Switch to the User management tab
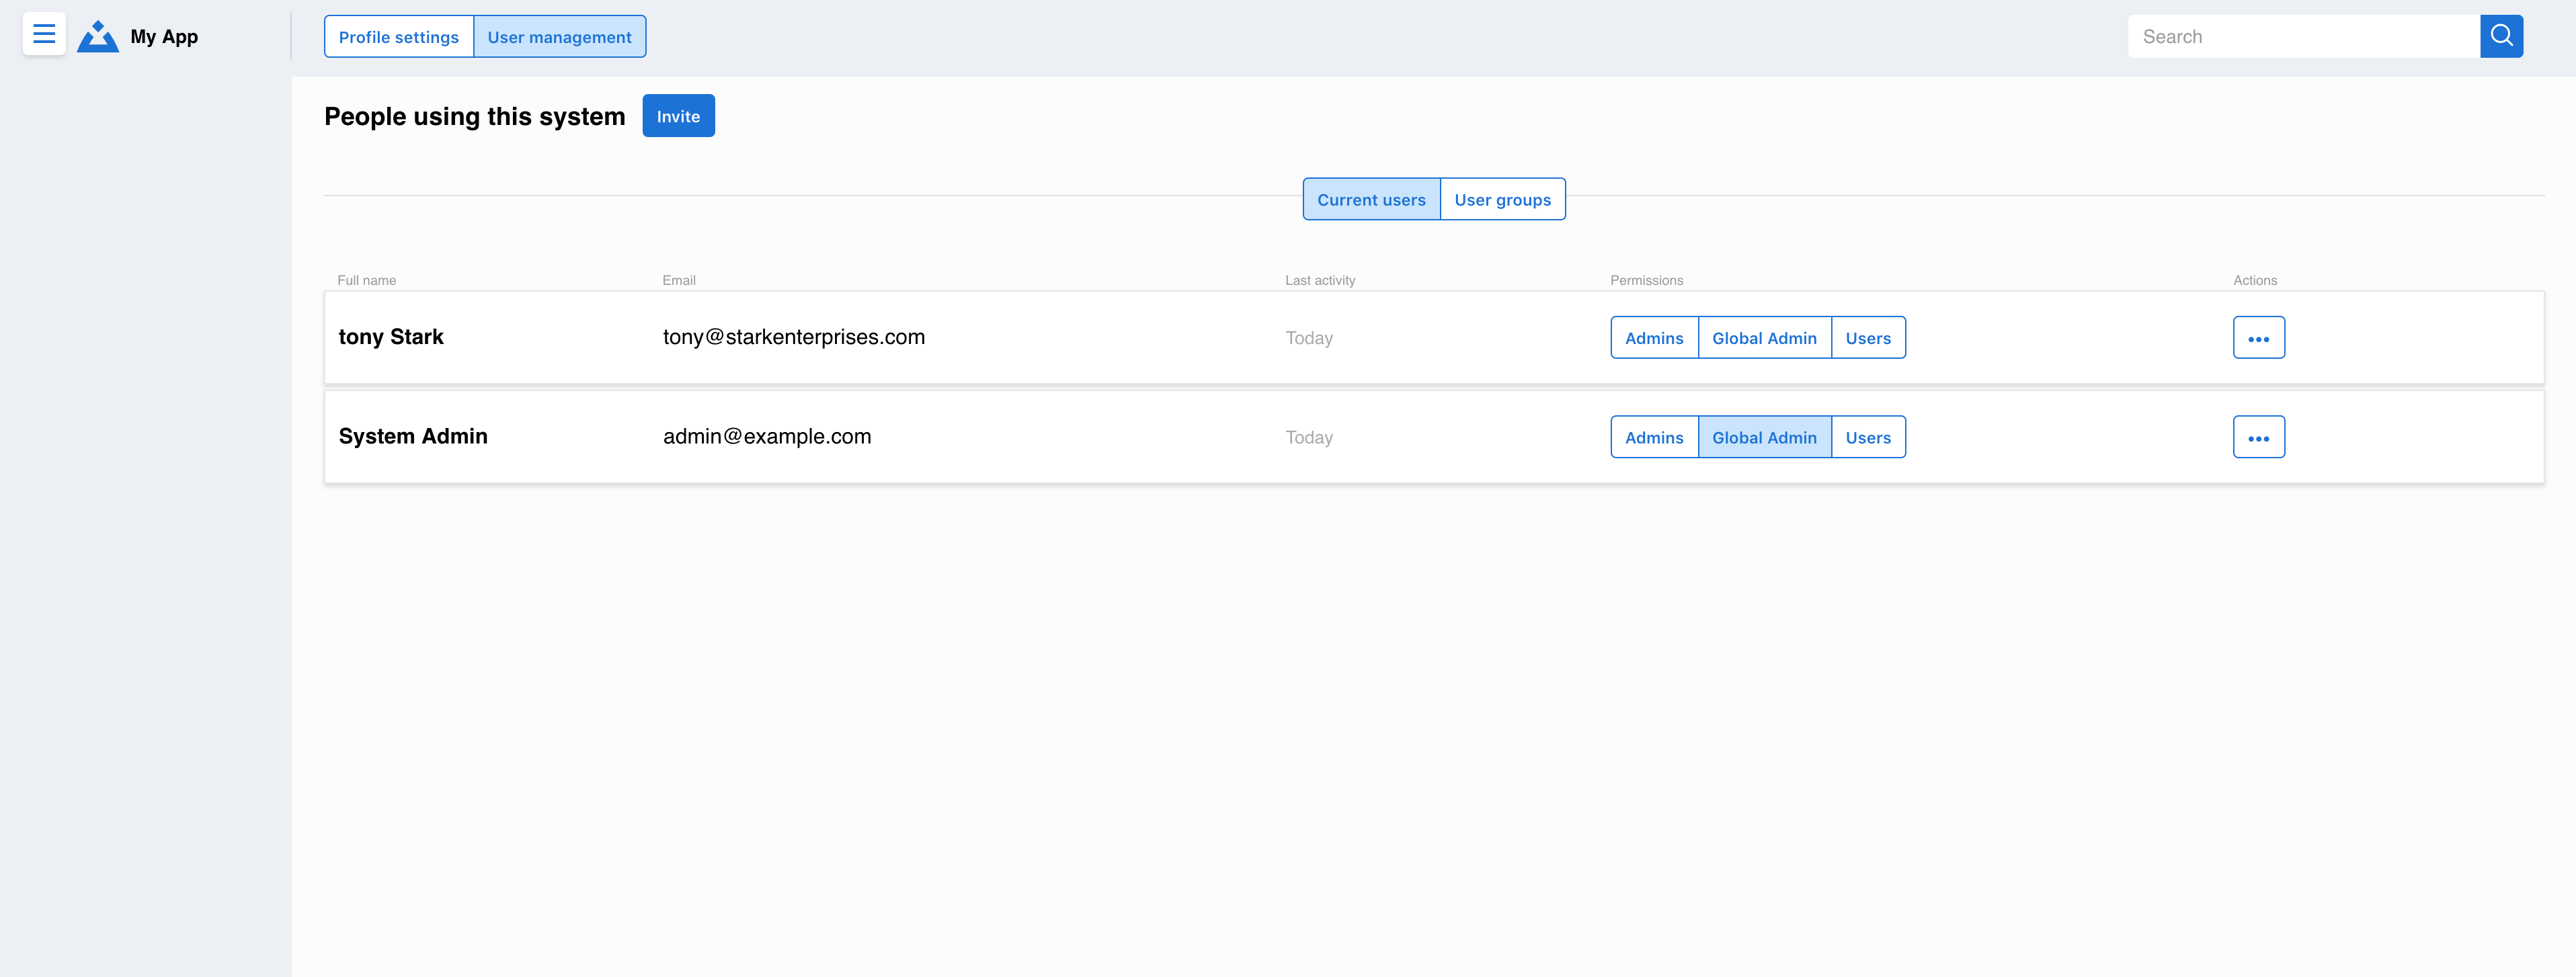 559,36
